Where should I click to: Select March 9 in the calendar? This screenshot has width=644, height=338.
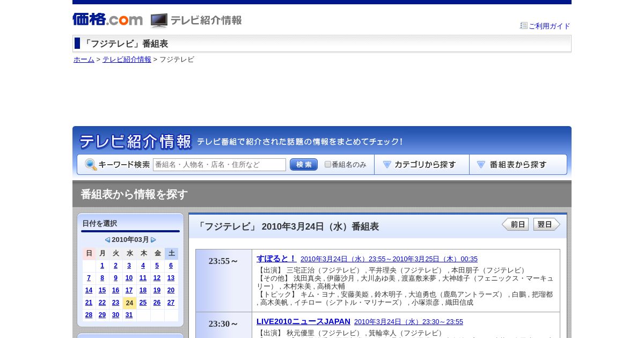point(115,278)
